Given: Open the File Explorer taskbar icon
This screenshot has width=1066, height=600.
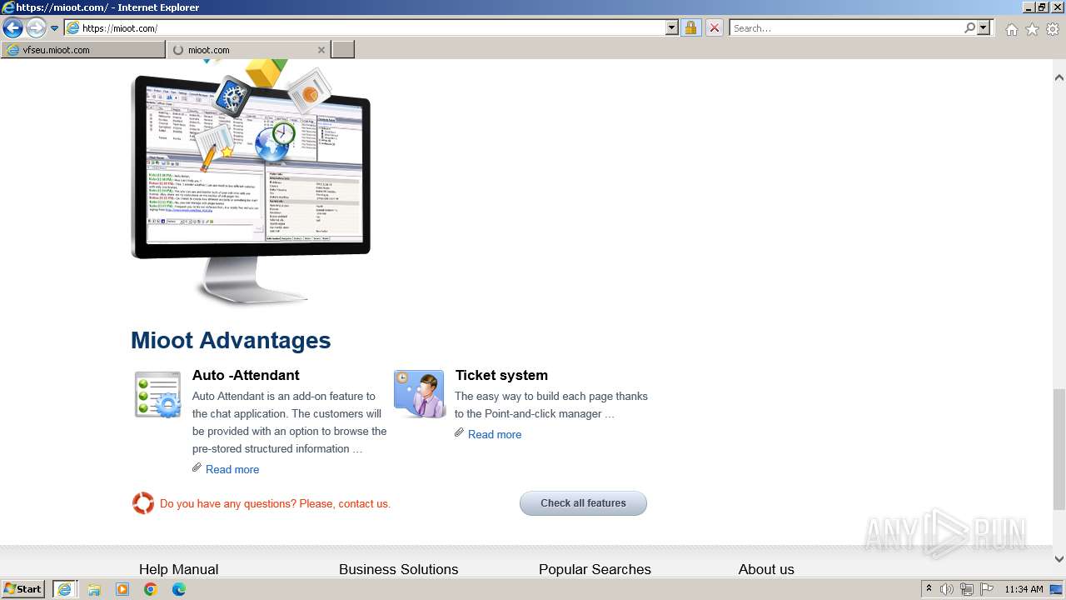Looking at the screenshot, I should pos(94,589).
